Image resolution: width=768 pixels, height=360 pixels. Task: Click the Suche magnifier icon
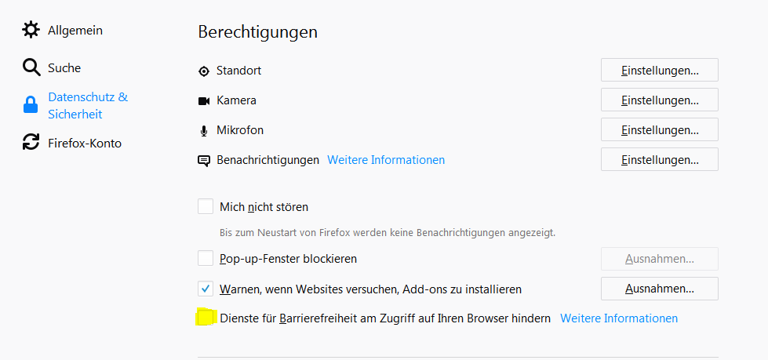coord(31,67)
